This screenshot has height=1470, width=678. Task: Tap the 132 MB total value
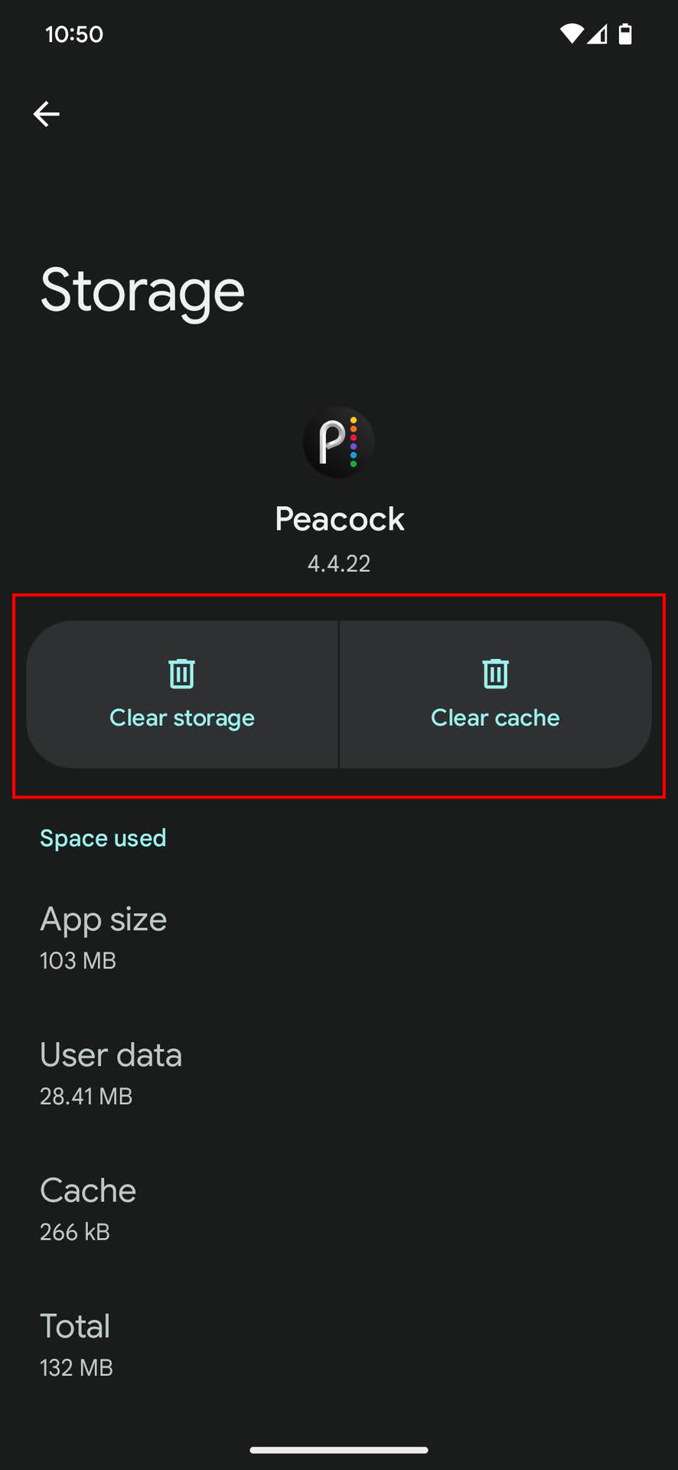[x=77, y=1367]
